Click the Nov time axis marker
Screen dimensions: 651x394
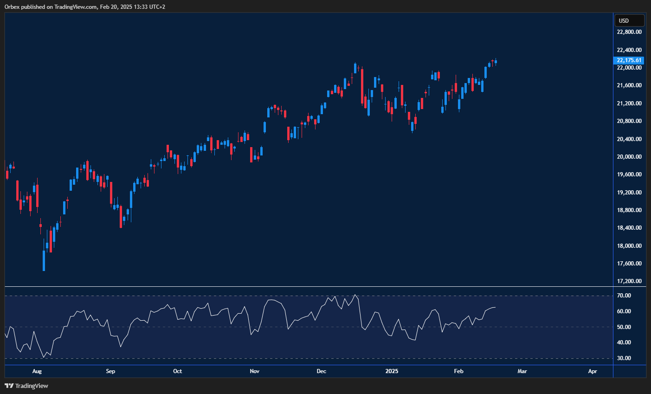[x=254, y=371]
